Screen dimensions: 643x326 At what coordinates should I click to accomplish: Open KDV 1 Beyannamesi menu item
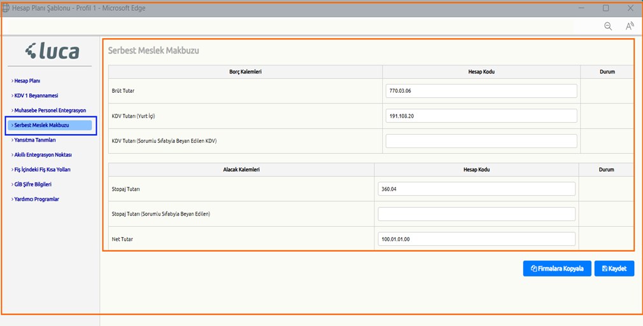(x=35, y=96)
